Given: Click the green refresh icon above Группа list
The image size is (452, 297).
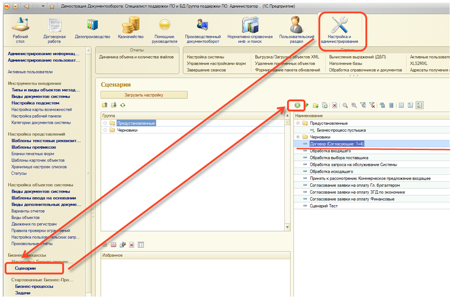Looking at the screenshot, I should pos(123,105).
